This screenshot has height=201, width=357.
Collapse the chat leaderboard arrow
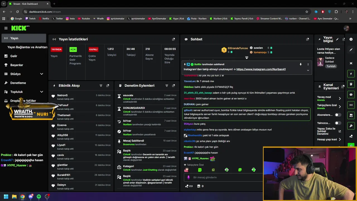(x=247, y=58)
